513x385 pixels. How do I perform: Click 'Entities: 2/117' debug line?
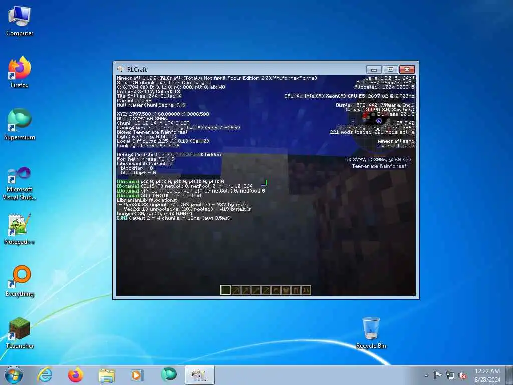pyautogui.click(x=148, y=92)
